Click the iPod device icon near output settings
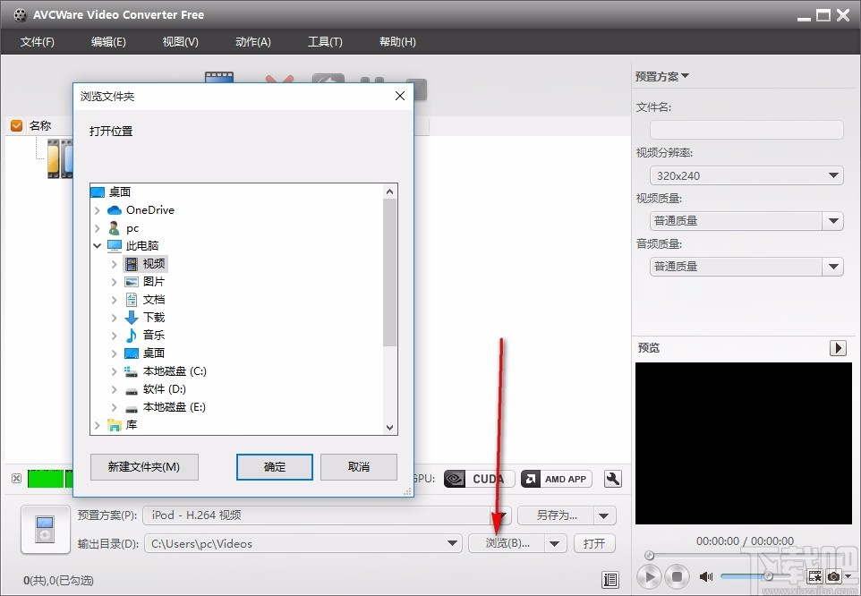Screen dimensions: 861x596 coord(44,529)
